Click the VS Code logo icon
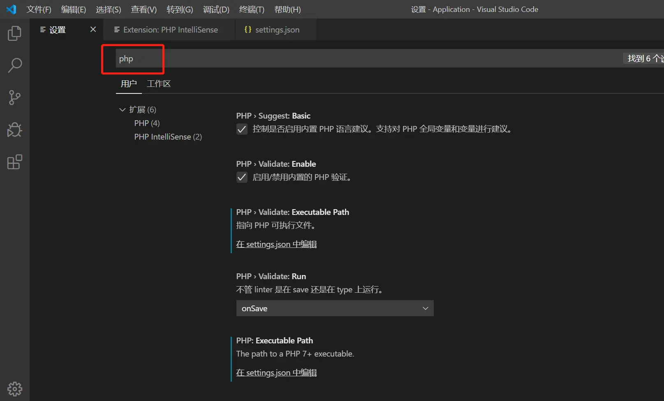The width and height of the screenshot is (664, 401). [11, 9]
